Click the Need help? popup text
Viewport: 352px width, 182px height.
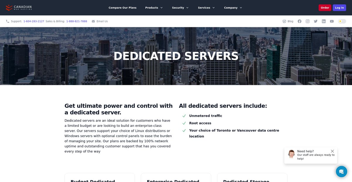[305, 151]
